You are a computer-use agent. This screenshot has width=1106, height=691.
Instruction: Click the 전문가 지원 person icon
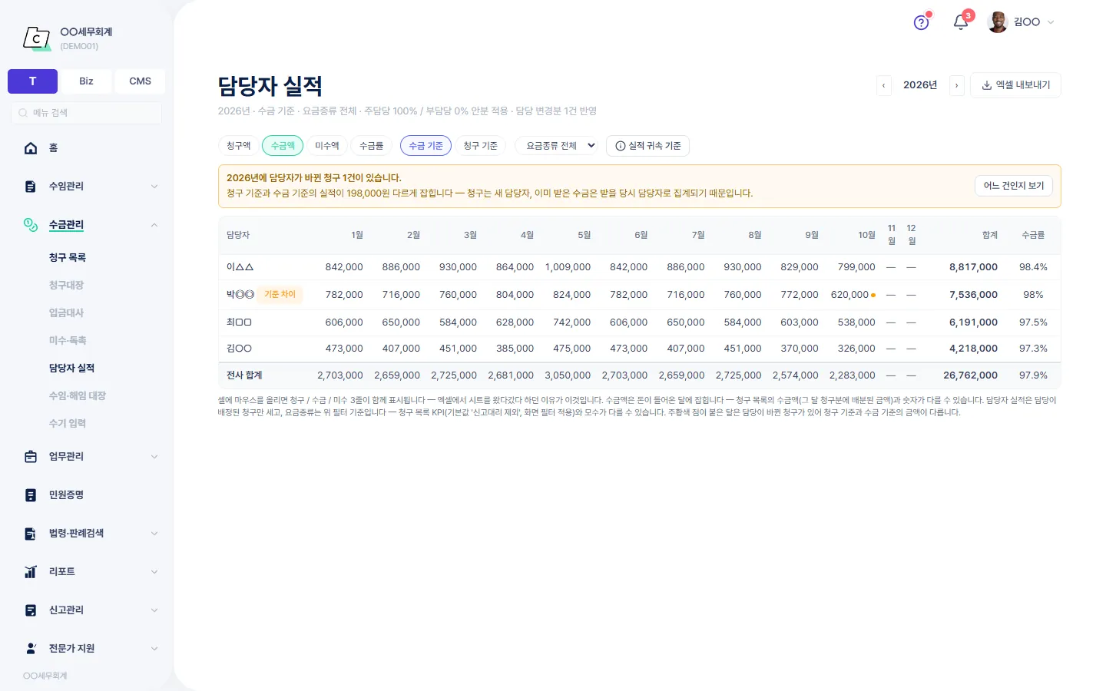tap(31, 649)
